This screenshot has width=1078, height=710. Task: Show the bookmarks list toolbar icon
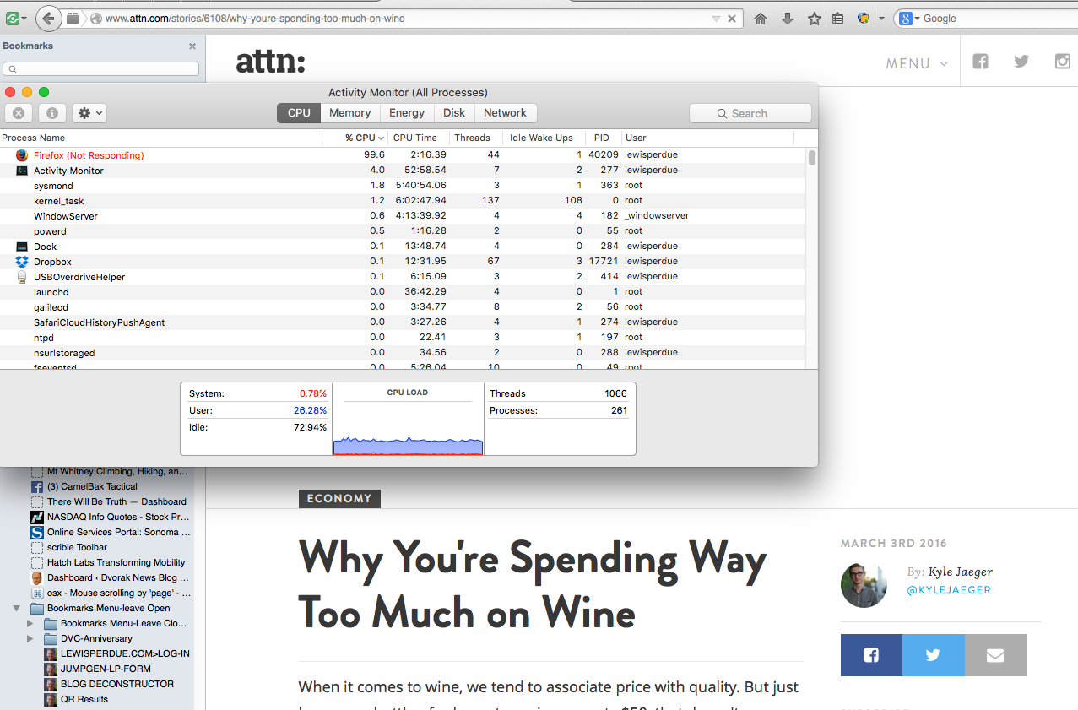point(837,19)
